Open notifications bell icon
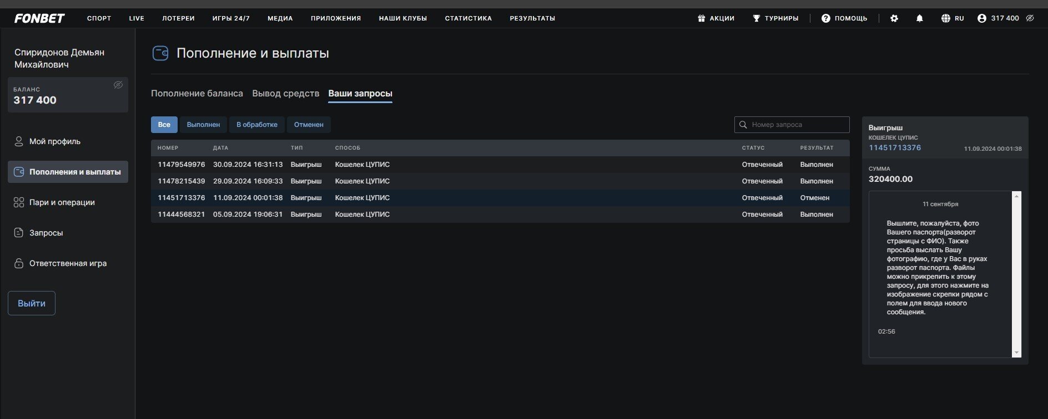This screenshot has width=1048, height=419. pos(919,18)
